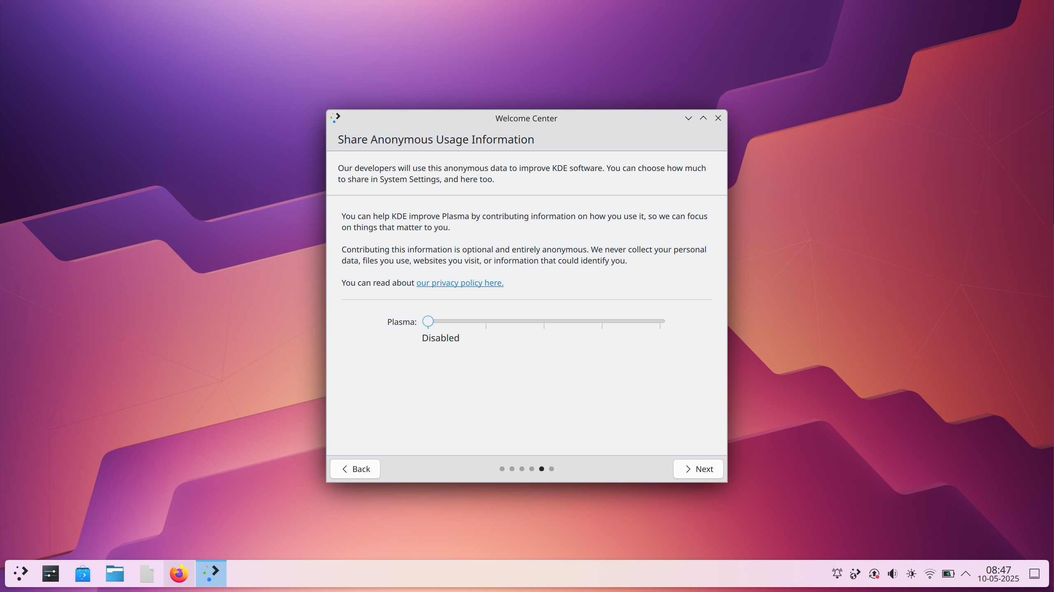
Task: Click the 'Plasma:' slider label
Action: click(402, 322)
